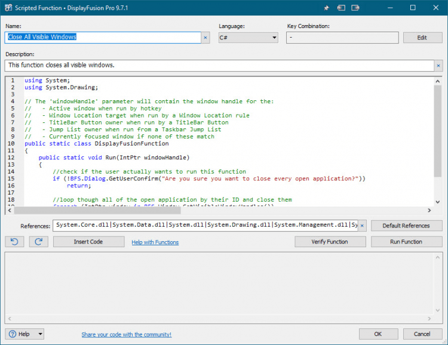Run the function with Run Function button
The width and height of the screenshot is (448, 345).
406,242
